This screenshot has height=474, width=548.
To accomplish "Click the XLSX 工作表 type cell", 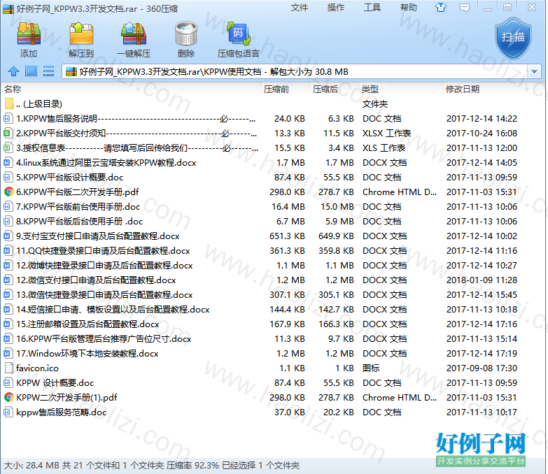I will pyautogui.click(x=386, y=134).
